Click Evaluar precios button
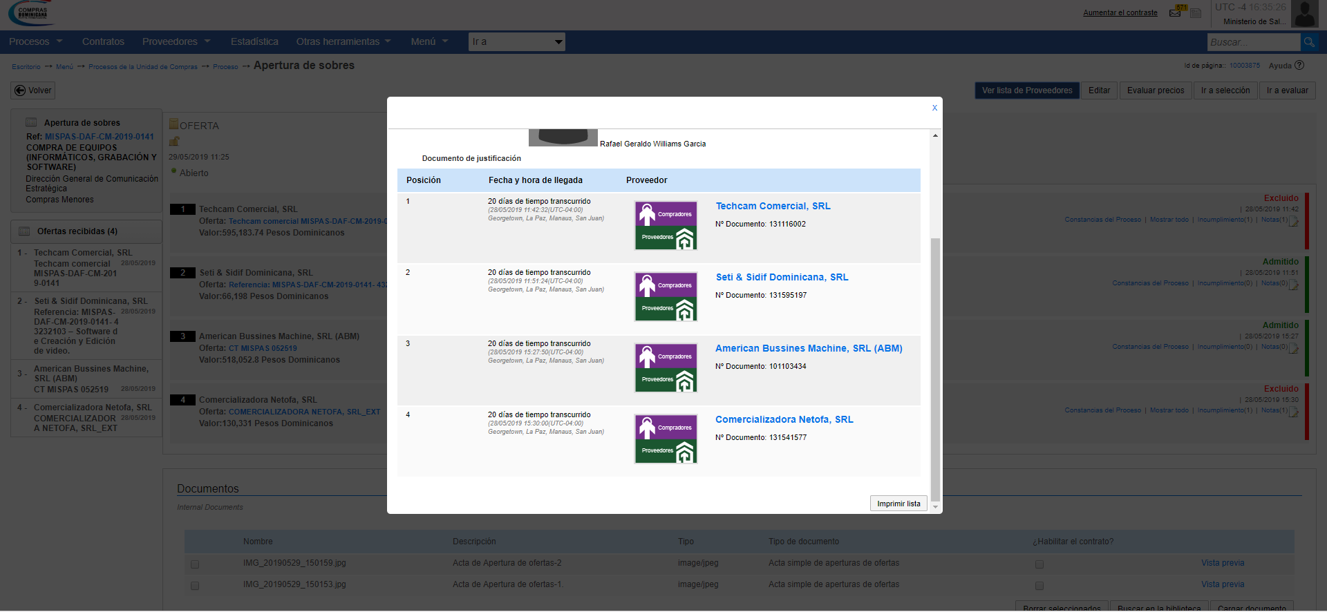Viewport: 1327px width, 612px height. coord(1156,90)
